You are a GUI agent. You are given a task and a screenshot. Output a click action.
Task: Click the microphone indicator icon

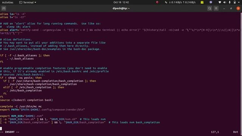(230, 2)
